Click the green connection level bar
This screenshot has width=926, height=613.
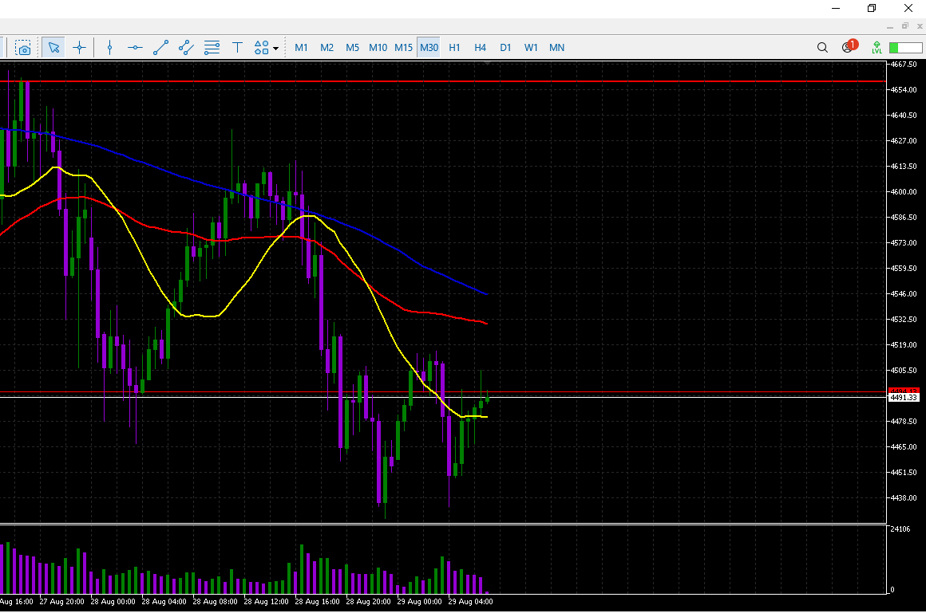coord(904,48)
